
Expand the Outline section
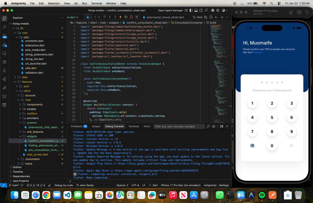pyautogui.click(x=17, y=167)
